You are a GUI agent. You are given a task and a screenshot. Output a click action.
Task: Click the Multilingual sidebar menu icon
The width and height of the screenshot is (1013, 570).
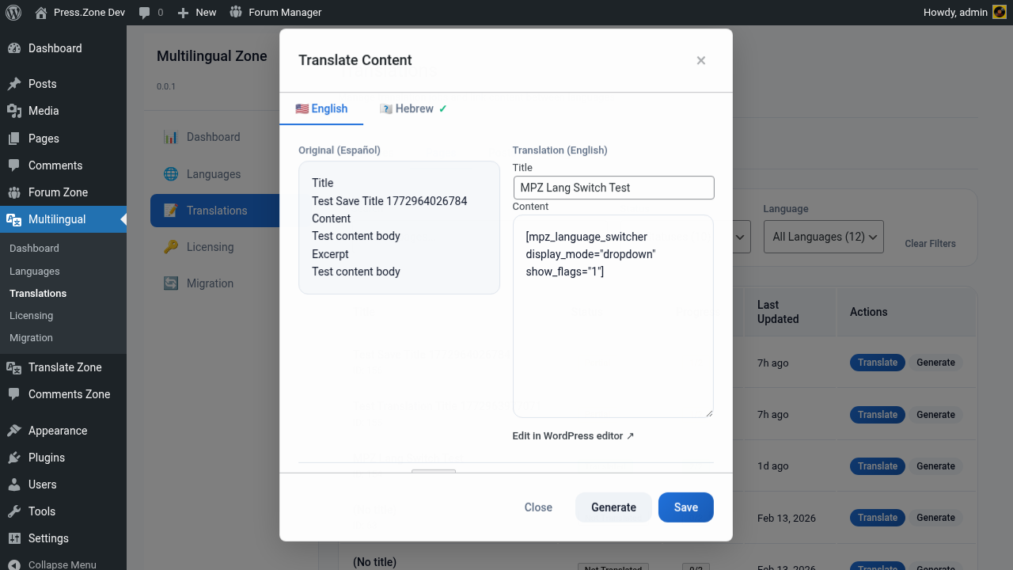[14, 219]
